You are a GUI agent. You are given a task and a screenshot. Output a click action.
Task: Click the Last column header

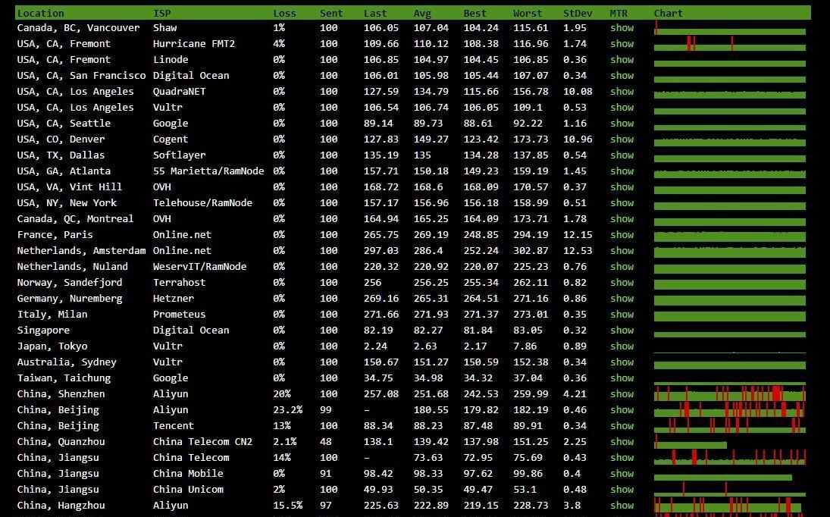tap(375, 13)
